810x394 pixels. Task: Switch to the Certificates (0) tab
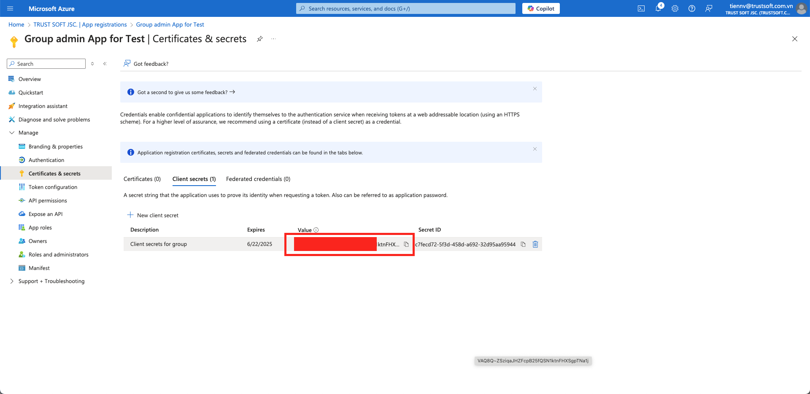142,179
